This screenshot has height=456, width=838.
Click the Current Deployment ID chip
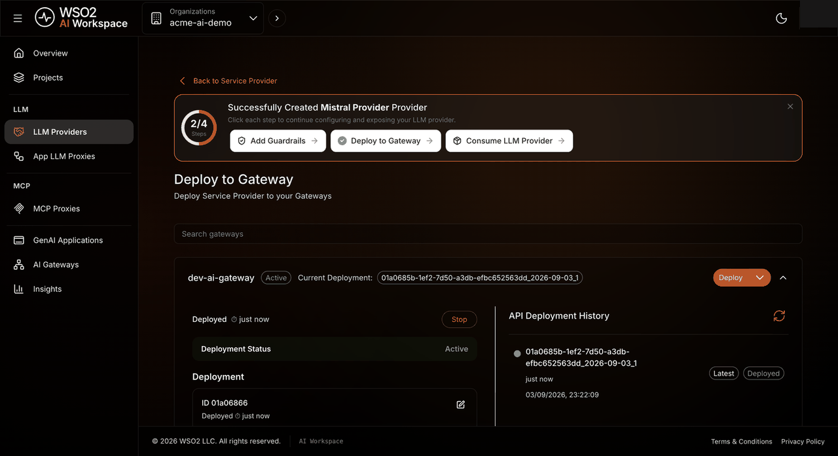pyautogui.click(x=480, y=277)
